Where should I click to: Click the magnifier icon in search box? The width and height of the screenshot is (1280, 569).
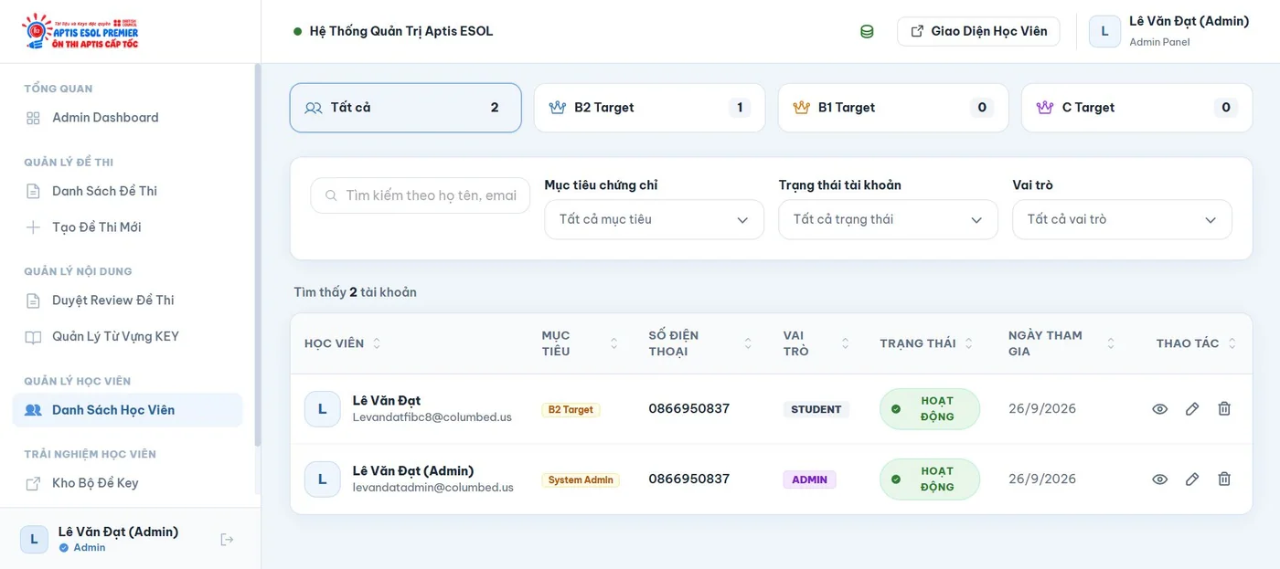tap(329, 195)
